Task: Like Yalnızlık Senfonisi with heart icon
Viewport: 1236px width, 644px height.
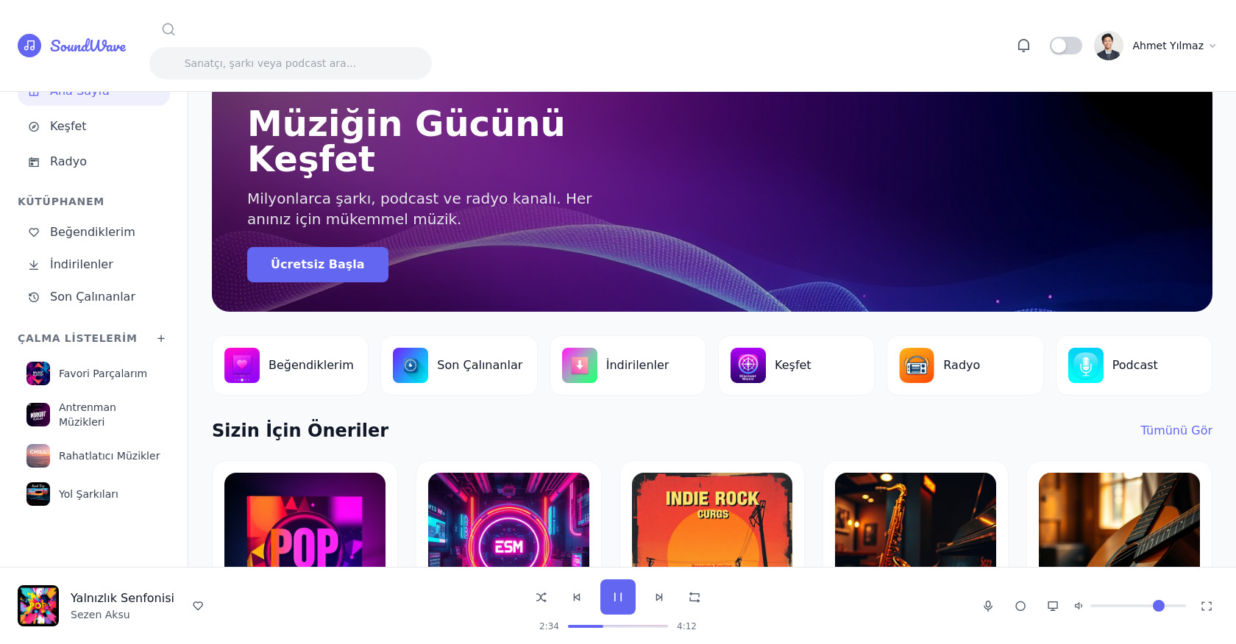Action: tap(198, 606)
